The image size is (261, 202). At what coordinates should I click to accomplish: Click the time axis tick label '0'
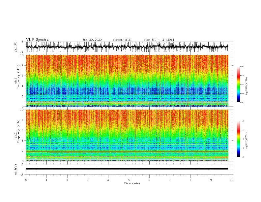click(26, 180)
